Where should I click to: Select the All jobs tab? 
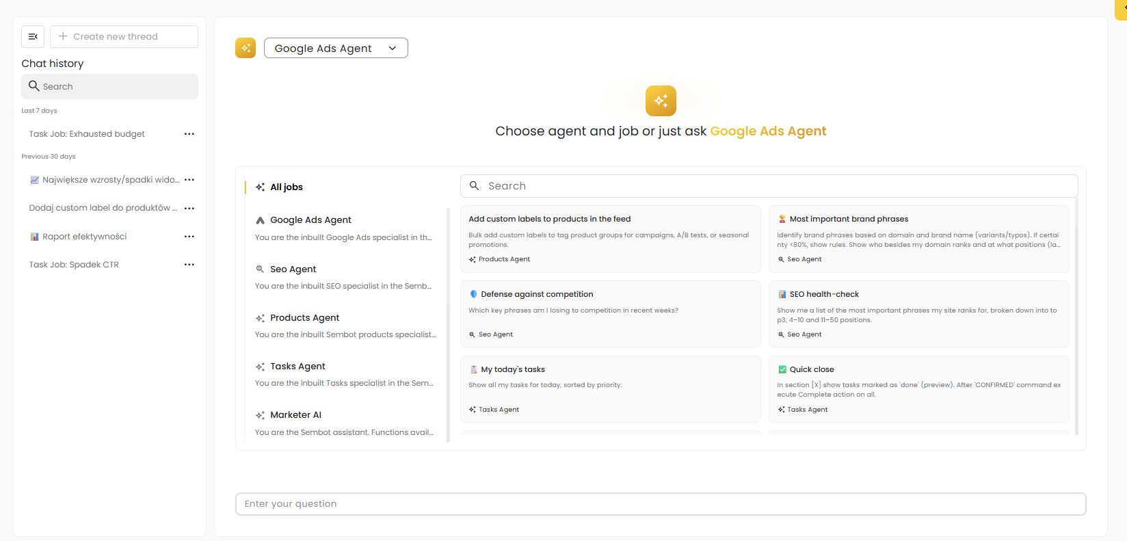[x=286, y=187]
